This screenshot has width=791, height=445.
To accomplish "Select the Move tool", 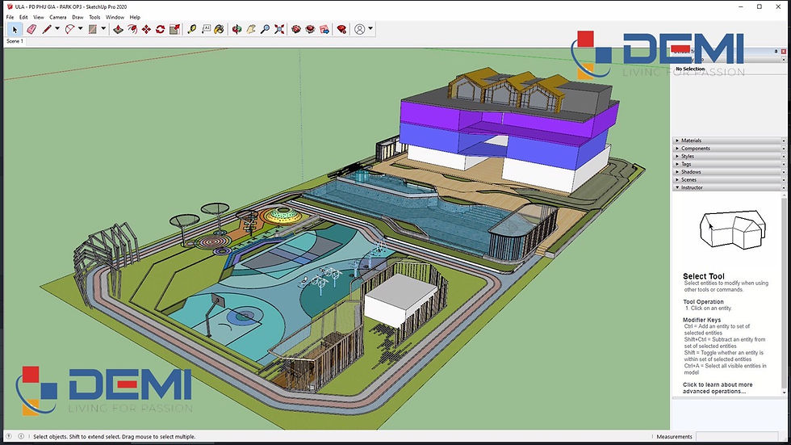I will pyautogui.click(x=146, y=29).
